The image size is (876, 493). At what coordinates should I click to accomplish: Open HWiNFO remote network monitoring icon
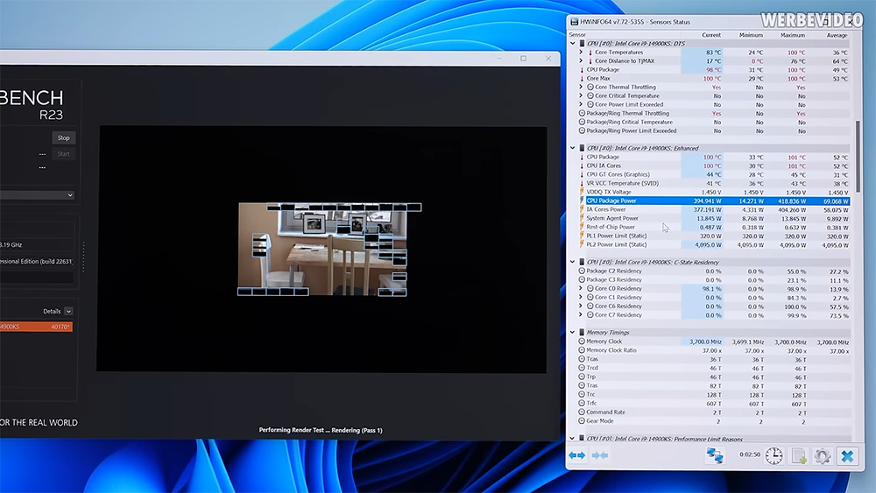coord(715,455)
